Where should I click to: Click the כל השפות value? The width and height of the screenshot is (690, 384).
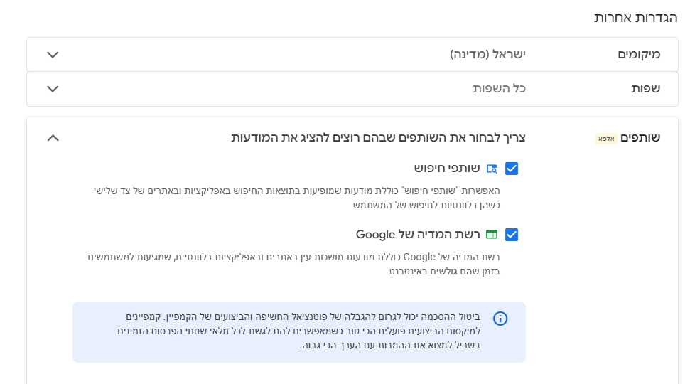click(x=499, y=88)
